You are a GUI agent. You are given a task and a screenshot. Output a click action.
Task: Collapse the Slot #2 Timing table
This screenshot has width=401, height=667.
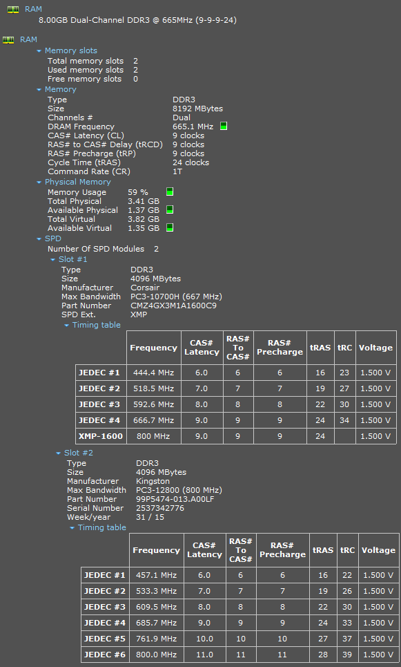[x=72, y=528]
